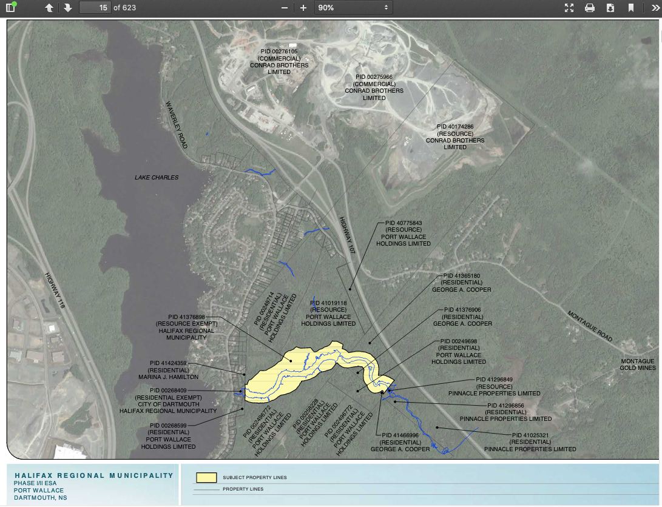662x507 pixels.
Task: Go to the next page
Action: [67, 8]
